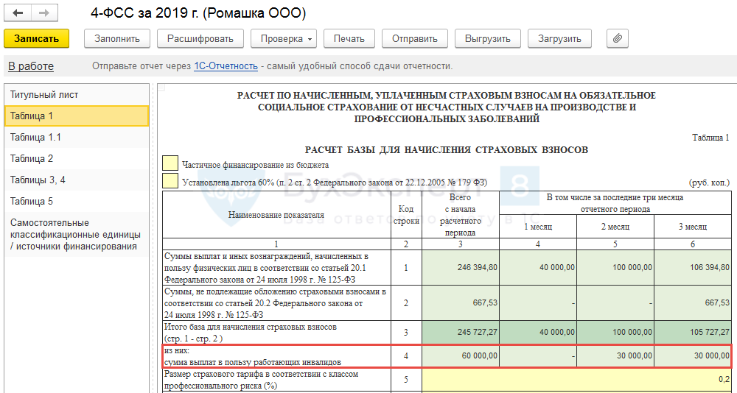Open 'Таблица 2' section

[x=32, y=158]
